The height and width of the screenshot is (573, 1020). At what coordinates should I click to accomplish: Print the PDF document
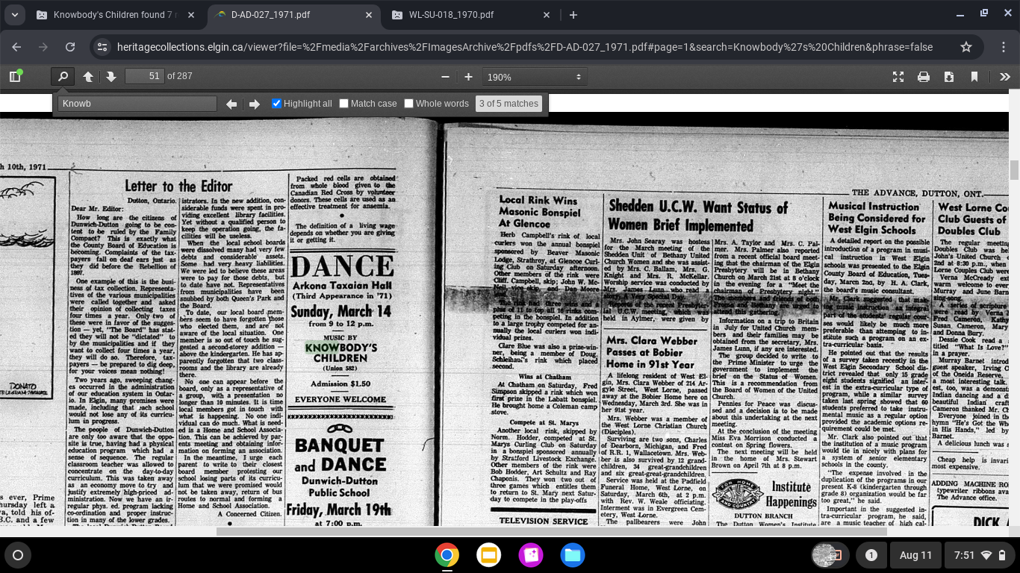(x=924, y=77)
